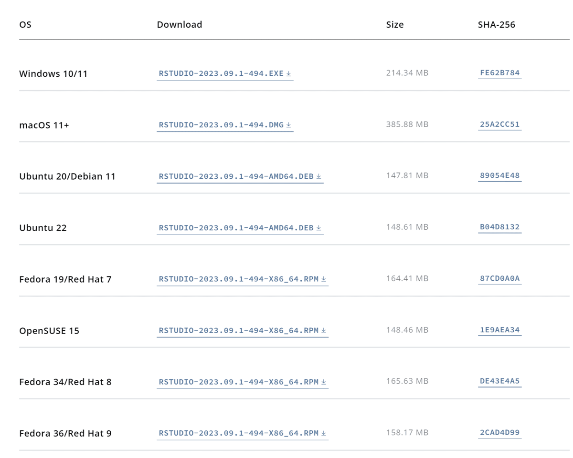This screenshot has height=458, width=573.
Task: Click download icon in the OpenSUSE 15 row
Action: [x=324, y=331]
